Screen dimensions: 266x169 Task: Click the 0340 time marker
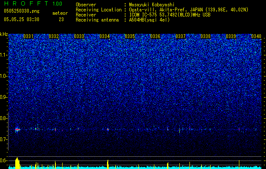pyautogui.click(x=256, y=36)
